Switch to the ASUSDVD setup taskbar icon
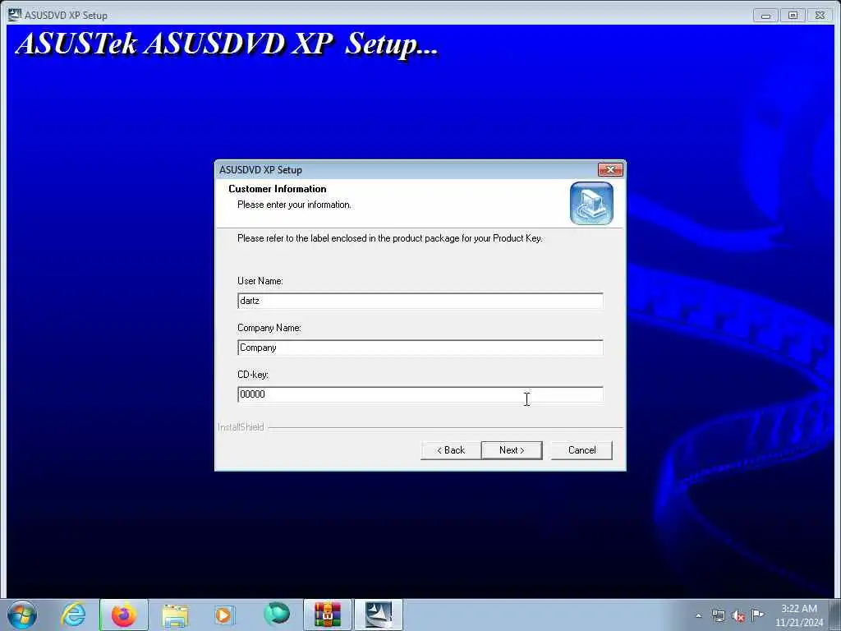This screenshot has width=841, height=631. [379, 615]
